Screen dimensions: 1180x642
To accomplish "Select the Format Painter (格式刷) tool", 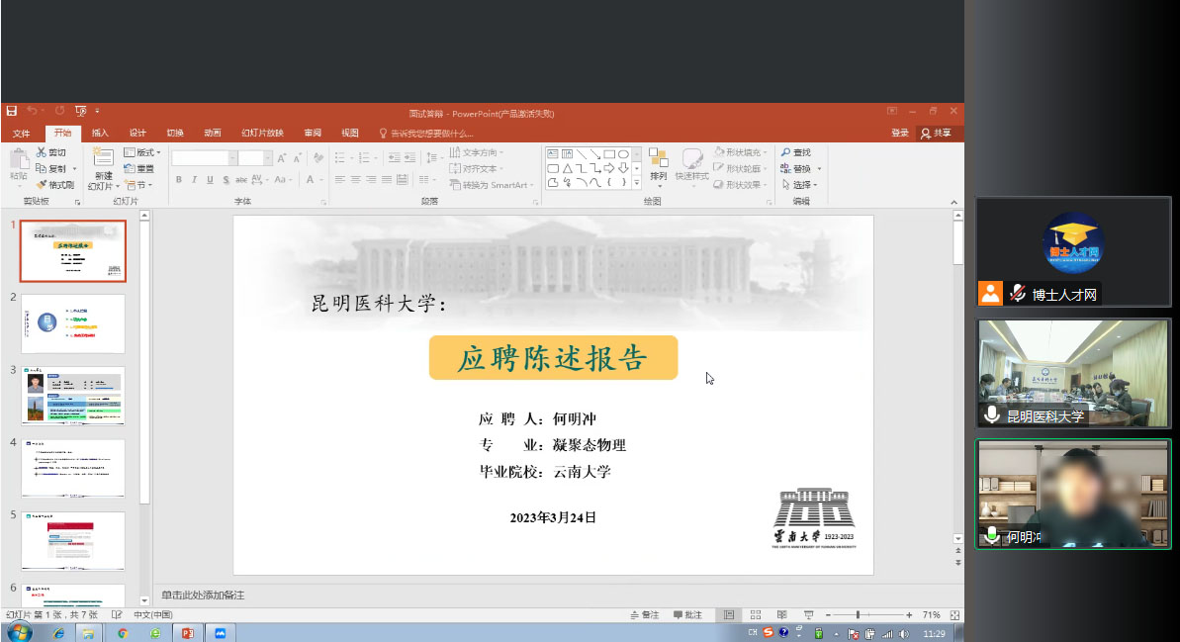I will click(55, 184).
